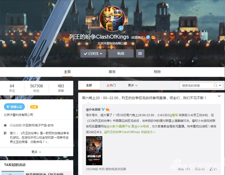Select the 热门 hot posts tab
The image size is (225, 175).
[x=111, y=85]
